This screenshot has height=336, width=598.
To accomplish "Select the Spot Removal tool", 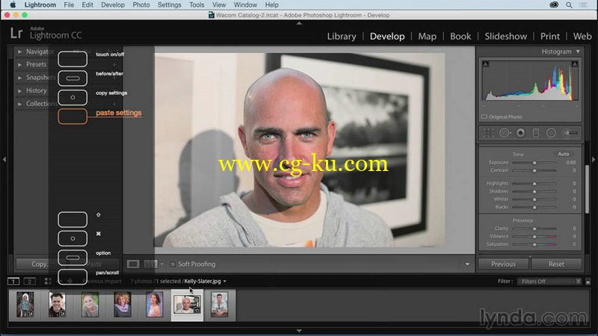I will point(505,133).
